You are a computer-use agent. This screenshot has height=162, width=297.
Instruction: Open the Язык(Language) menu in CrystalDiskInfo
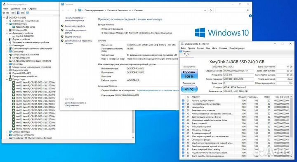[237, 48]
